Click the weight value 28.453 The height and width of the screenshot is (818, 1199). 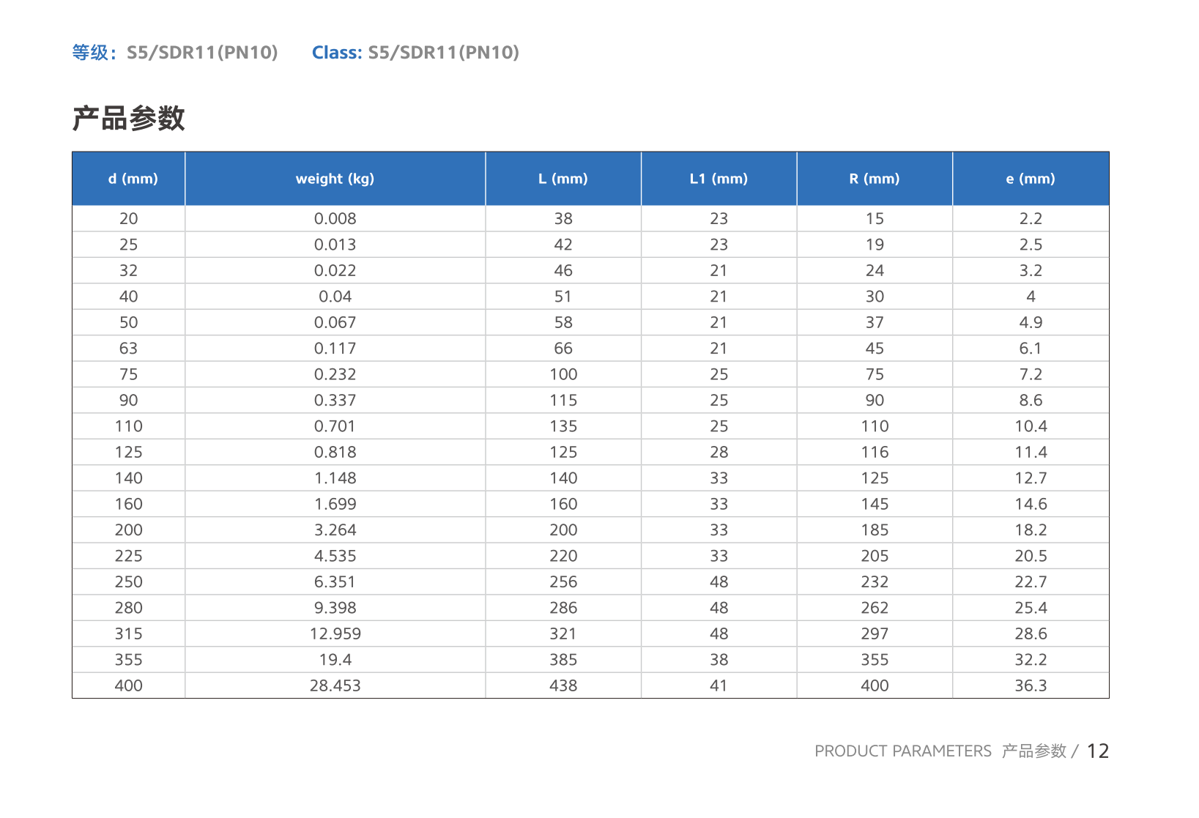(335, 686)
